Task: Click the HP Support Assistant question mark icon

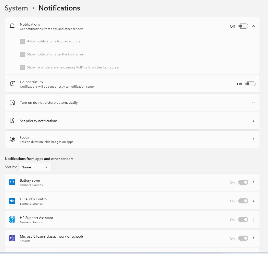Action: click(12, 220)
